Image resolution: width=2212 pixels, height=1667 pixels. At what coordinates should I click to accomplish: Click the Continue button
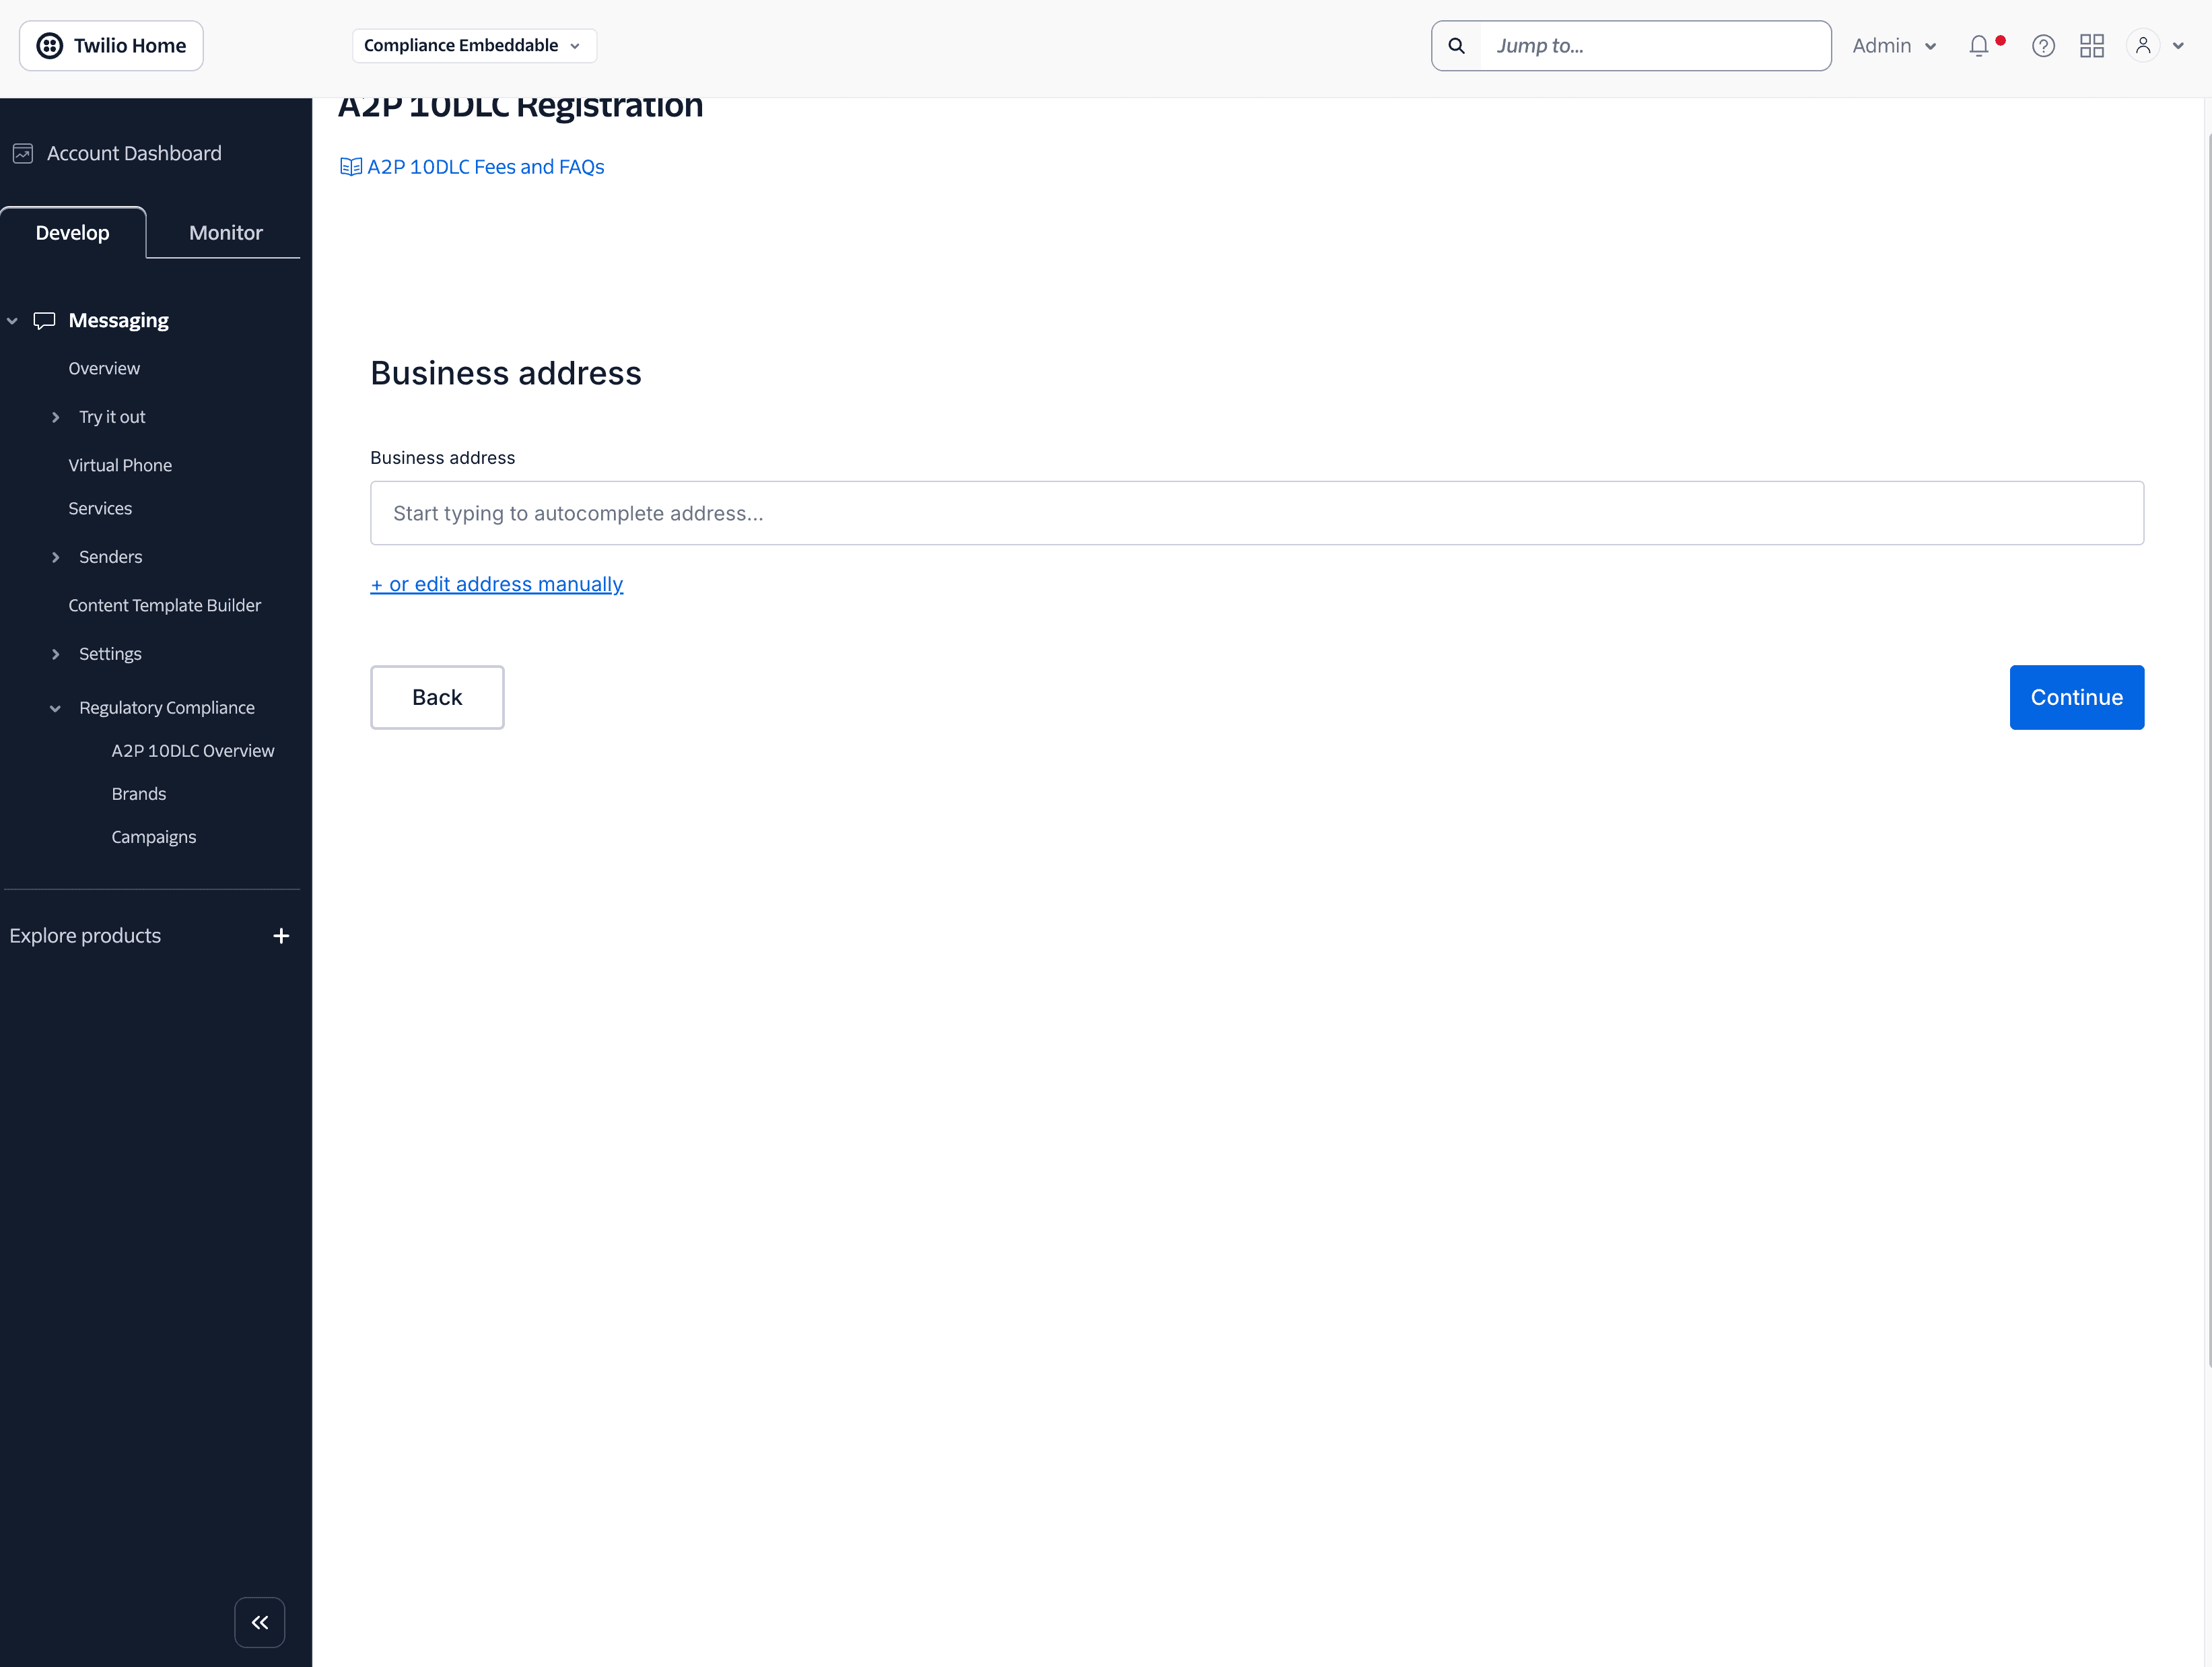(2076, 697)
